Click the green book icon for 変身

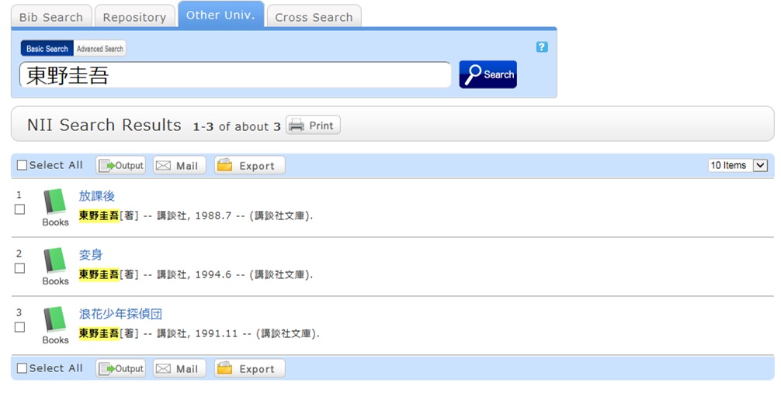pyautogui.click(x=55, y=261)
